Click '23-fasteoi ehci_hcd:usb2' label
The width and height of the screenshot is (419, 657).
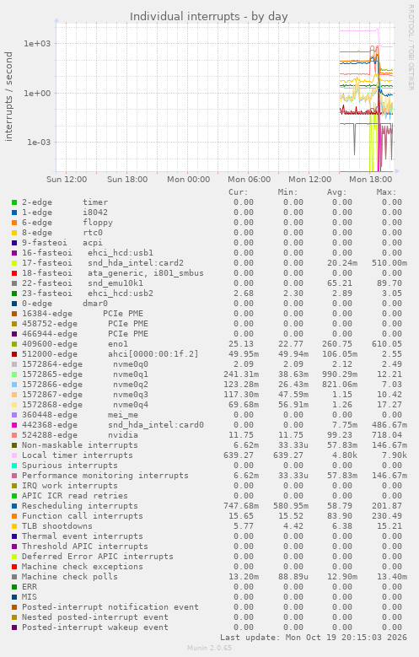[x=88, y=293]
